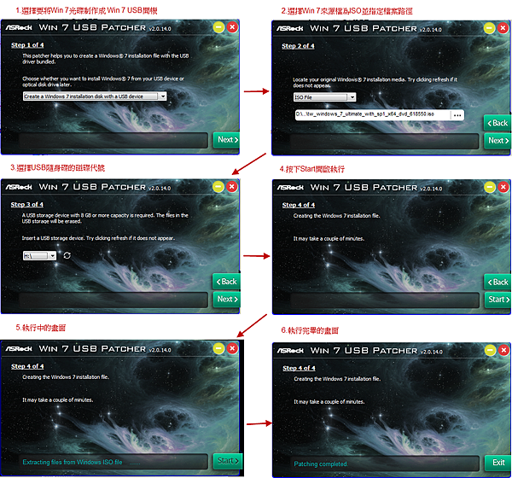Close the Step 1 of 4 patcher window

pyautogui.click(x=232, y=27)
